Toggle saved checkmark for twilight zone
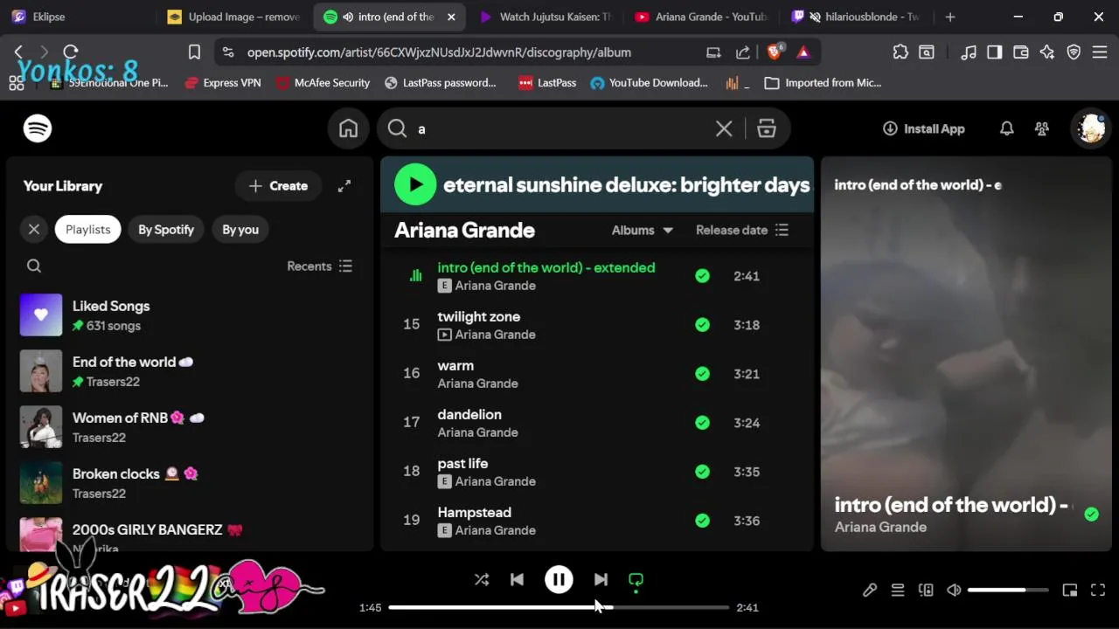 (x=702, y=325)
